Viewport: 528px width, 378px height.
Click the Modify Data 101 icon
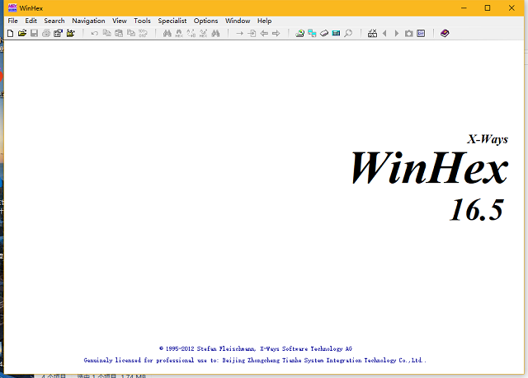[143, 33]
